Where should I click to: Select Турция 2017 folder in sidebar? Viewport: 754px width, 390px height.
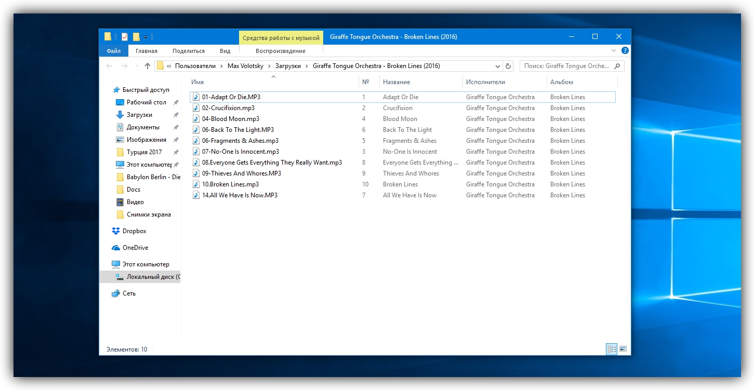144,152
